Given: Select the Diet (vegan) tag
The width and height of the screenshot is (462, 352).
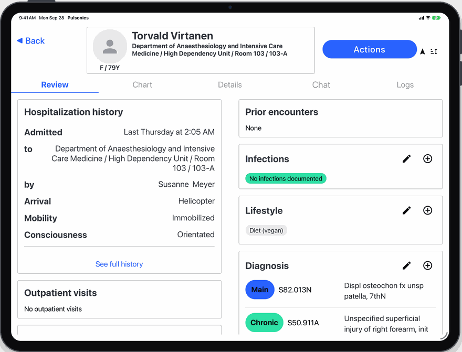Looking at the screenshot, I should (266, 230).
